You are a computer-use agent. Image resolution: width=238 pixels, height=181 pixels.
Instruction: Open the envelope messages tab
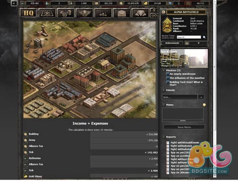pyautogui.click(x=121, y=13)
